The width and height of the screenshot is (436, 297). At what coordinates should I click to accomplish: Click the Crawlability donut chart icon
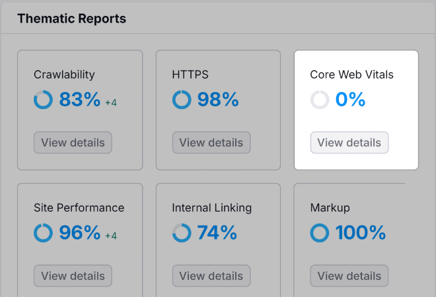coord(44,100)
